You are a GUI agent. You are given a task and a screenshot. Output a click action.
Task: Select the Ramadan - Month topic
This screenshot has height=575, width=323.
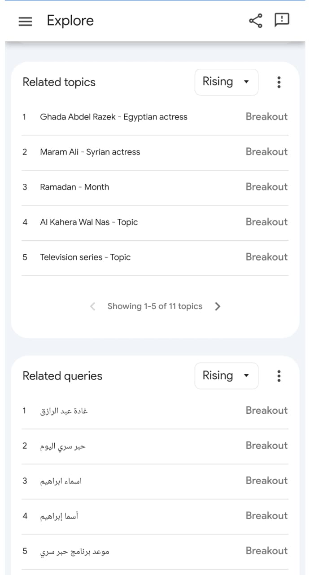tap(74, 187)
